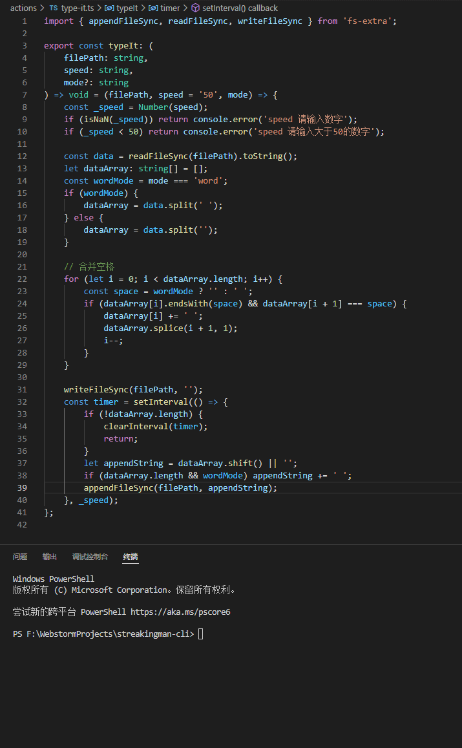Click the TS file icon in breadcrumb
This screenshot has height=748, width=462.
[53, 8]
